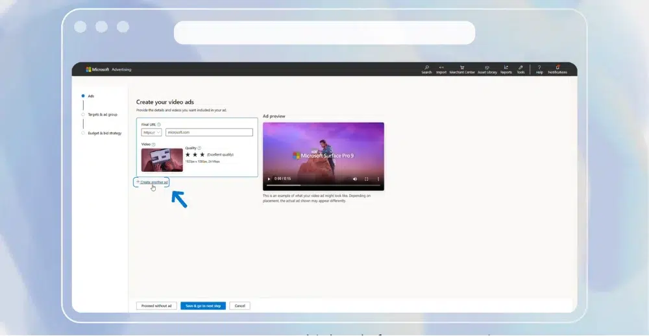Open Search in the top bar
This screenshot has width=649, height=336.
(426, 69)
